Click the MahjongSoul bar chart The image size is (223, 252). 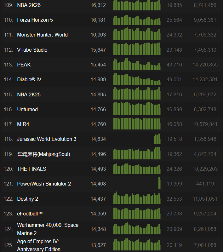(x=137, y=153)
